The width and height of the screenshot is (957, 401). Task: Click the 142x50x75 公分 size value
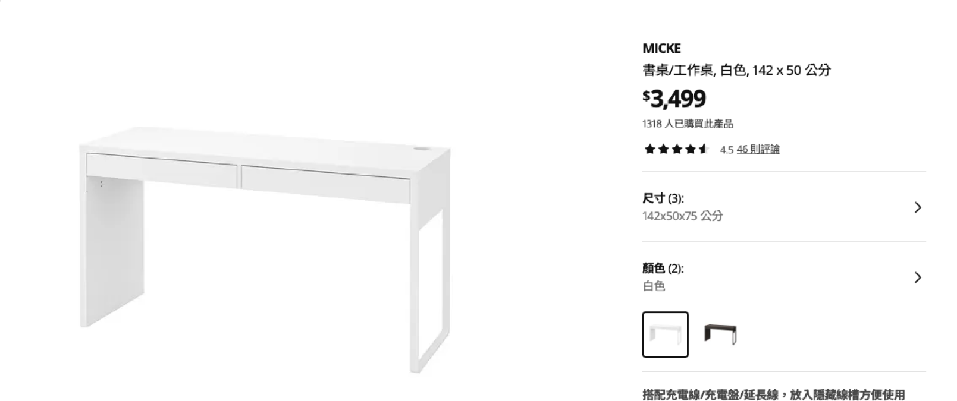(682, 216)
